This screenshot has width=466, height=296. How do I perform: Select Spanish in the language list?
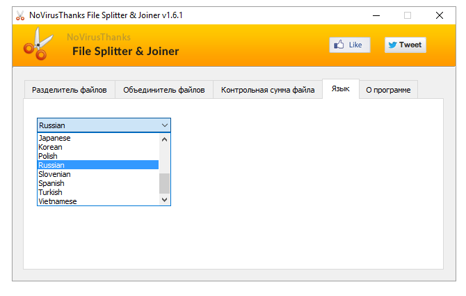tap(51, 183)
